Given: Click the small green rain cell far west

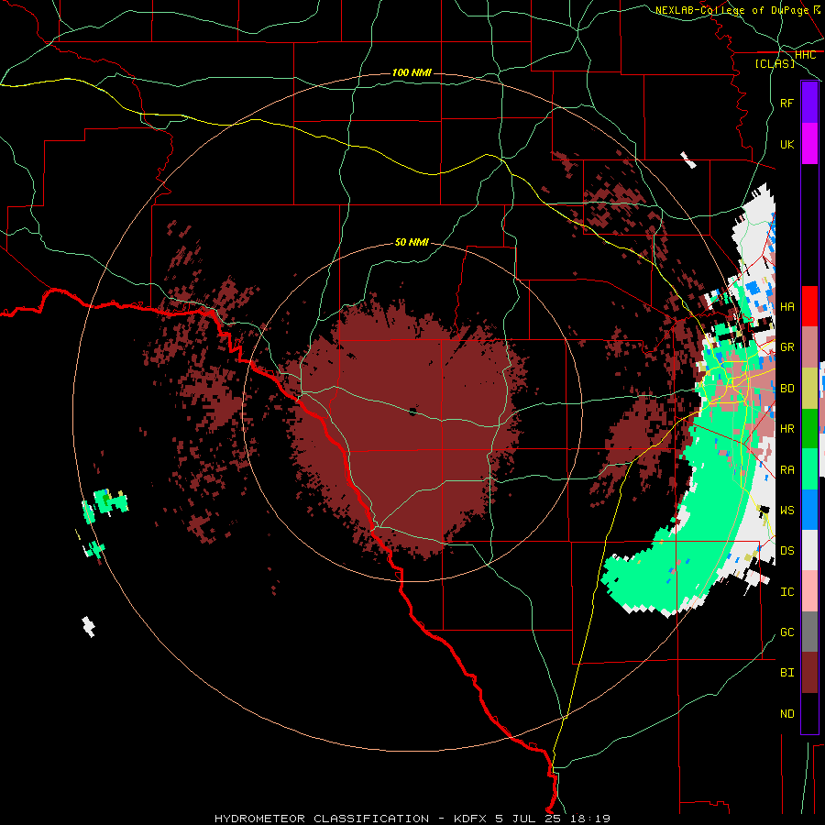Looking at the screenshot, I should pos(110,500).
